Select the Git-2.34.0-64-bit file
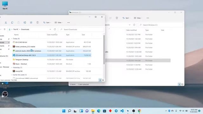Viewport: 203px width, 114px height. pos(52,42)
